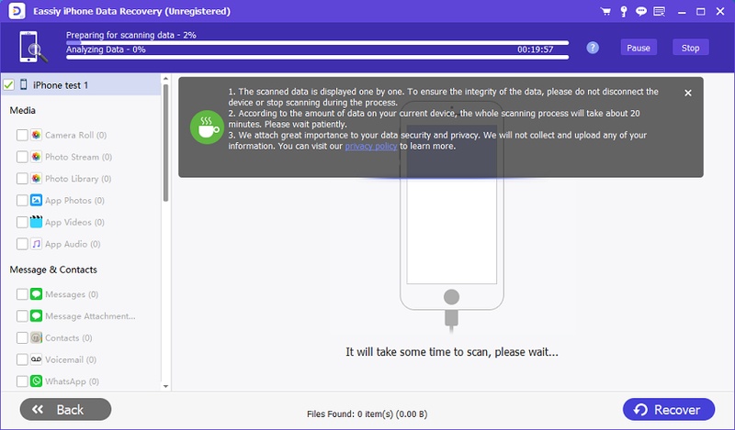This screenshot has height=430, width=735.
Task: Click the Photo Stream (0) label
Action: click(x=78, y=157)
